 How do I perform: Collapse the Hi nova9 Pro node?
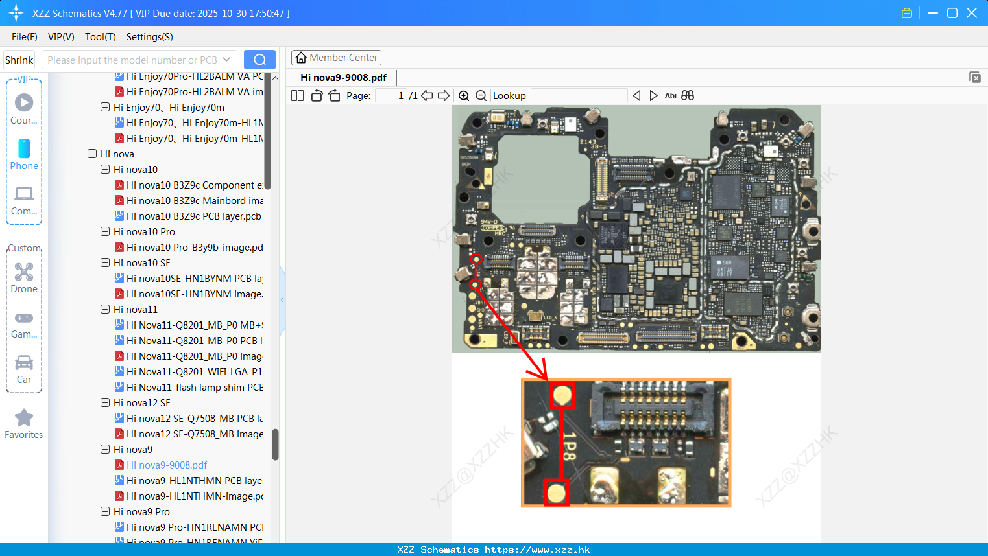coord(105,512)
